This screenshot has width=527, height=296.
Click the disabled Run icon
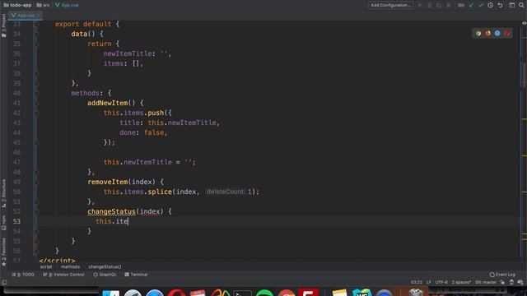[x=420, y=5]
